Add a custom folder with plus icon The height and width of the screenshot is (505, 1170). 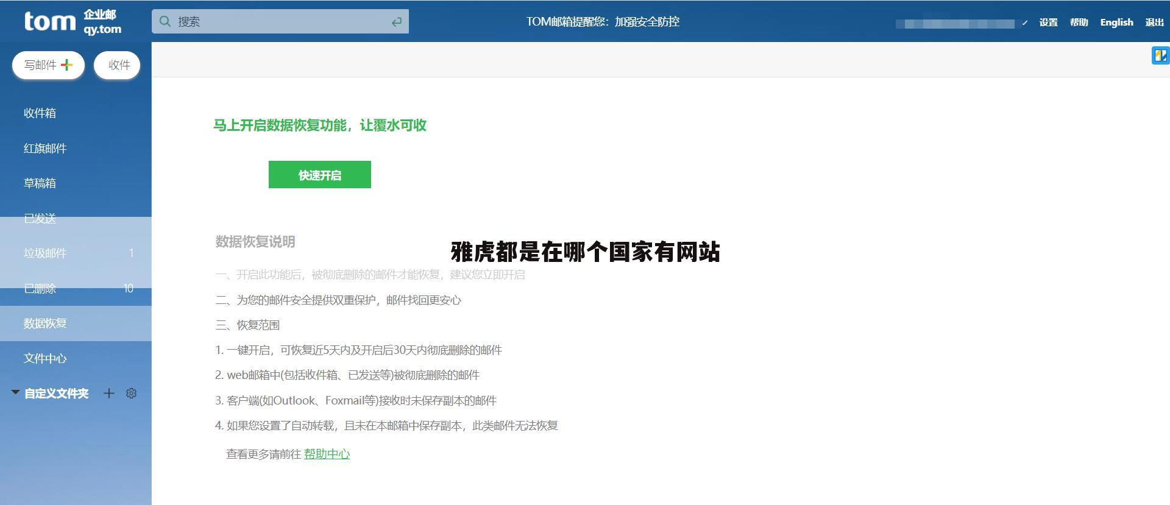tap(109, 393)
